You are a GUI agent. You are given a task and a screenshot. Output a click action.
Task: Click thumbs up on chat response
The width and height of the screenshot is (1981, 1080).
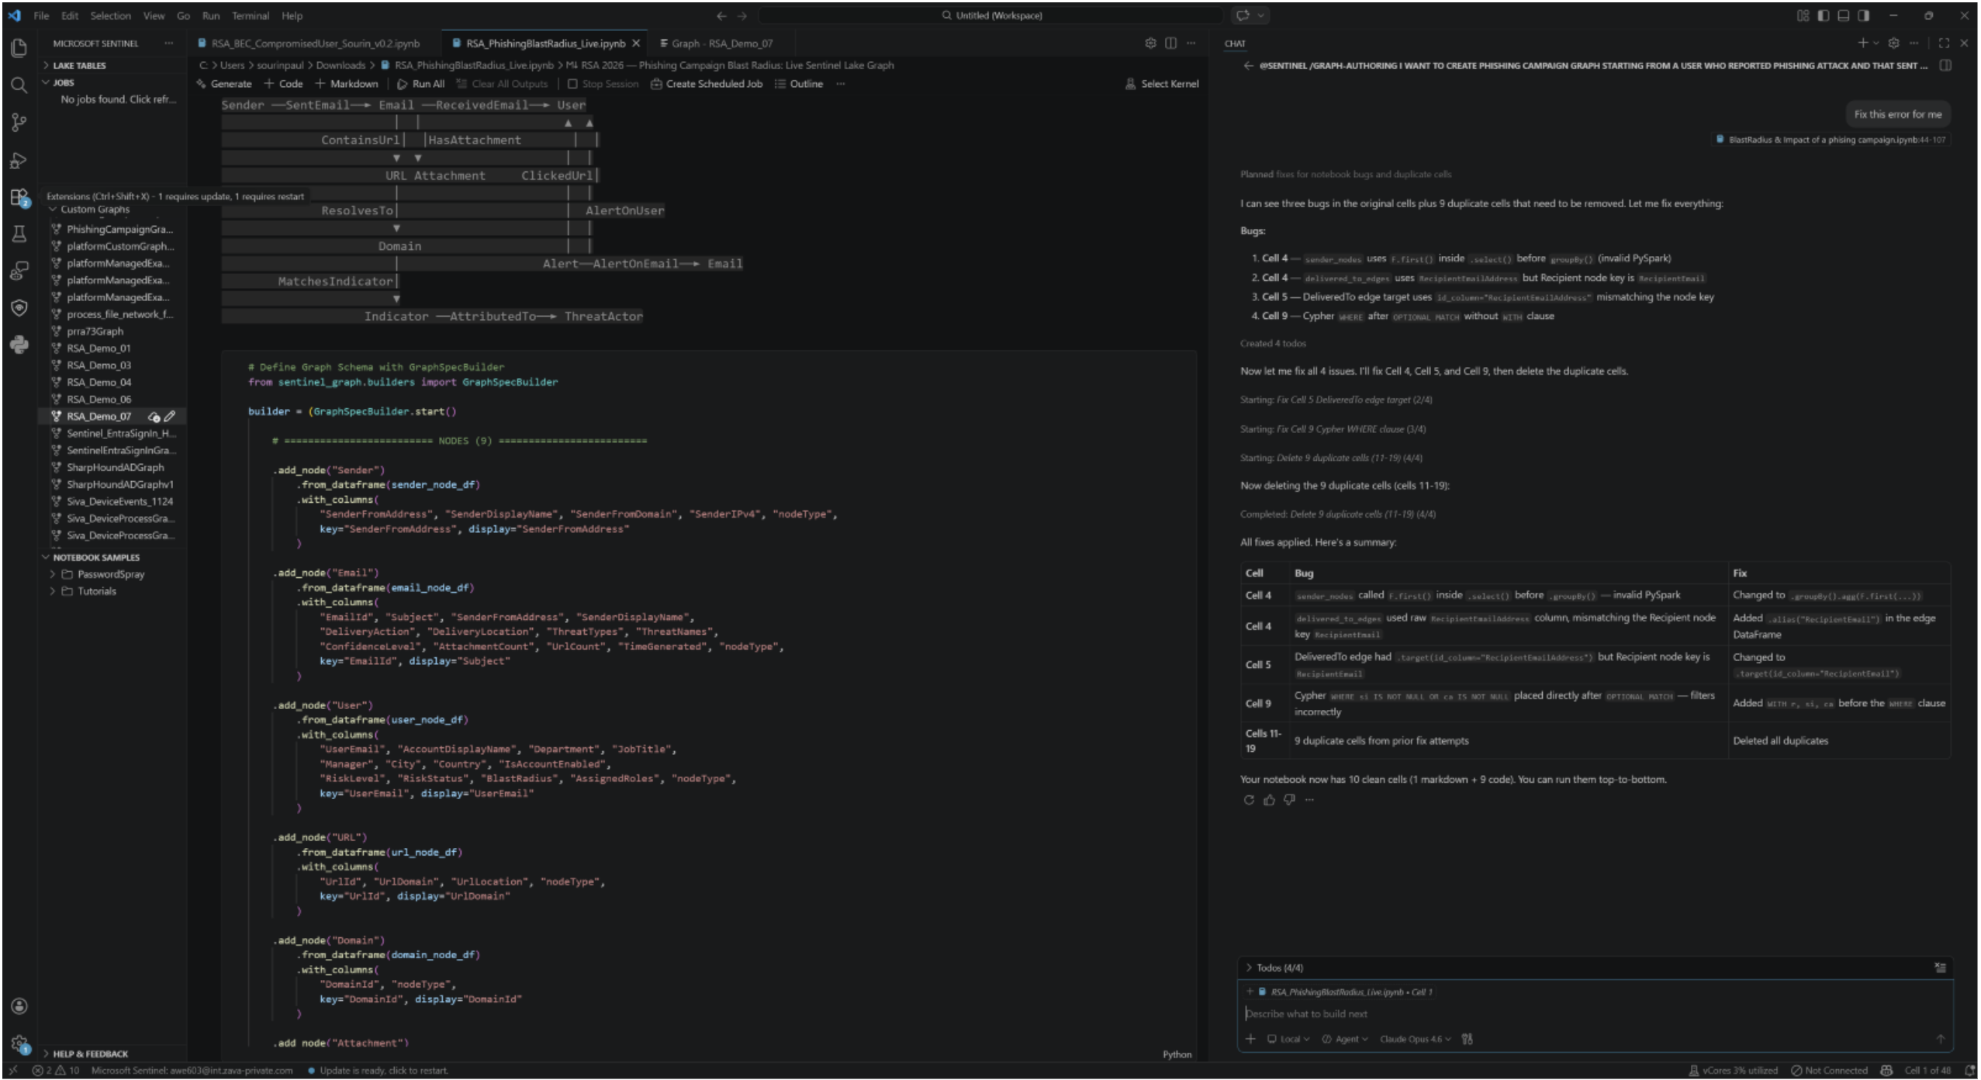pos(1269,800)
